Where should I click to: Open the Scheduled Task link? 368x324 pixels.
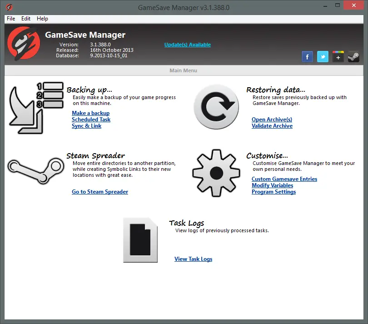point(91,120)
